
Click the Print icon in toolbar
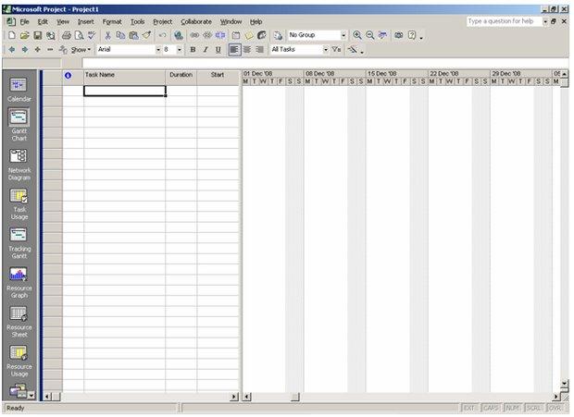(67, 35)
